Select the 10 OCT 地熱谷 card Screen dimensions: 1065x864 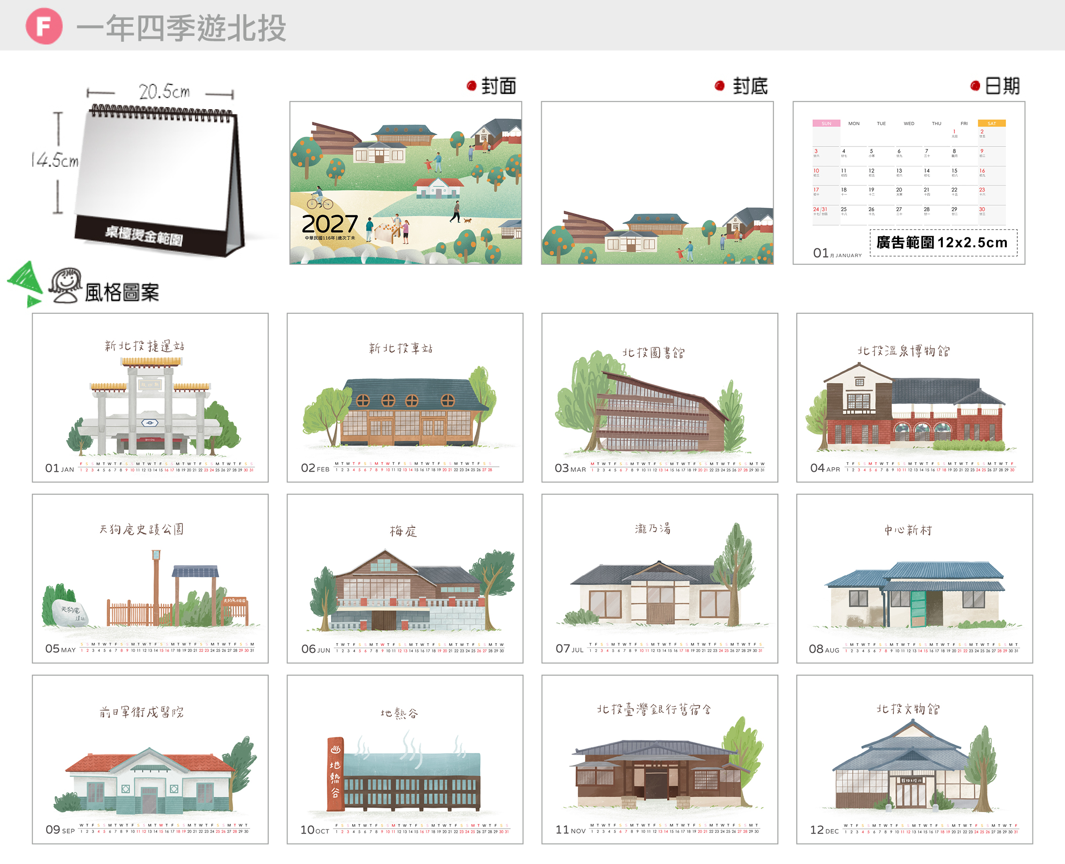405,760
